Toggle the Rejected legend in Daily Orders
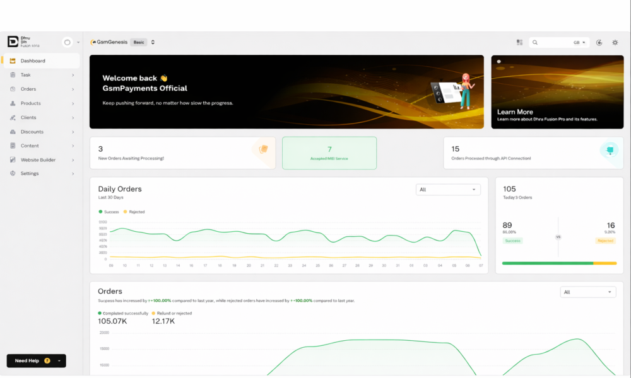The width and height of the screenshot is (631, 378). coord(134,212)
